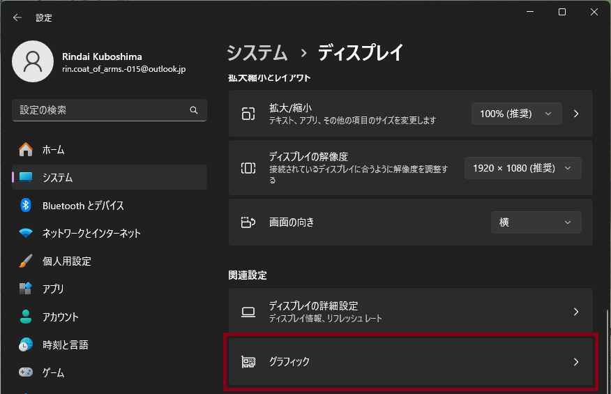Open ゲーム settings from sidebar
The width and height of the screenshot is (611, 394).
pyautogui.click(x=54, y=372)
